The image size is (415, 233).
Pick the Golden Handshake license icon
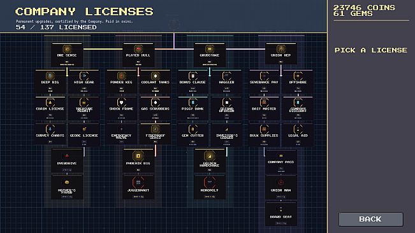click(210, 156)
